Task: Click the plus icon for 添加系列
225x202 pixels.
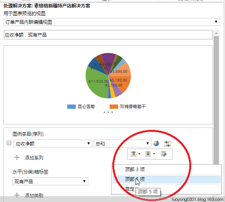Action: coord(17,158)
